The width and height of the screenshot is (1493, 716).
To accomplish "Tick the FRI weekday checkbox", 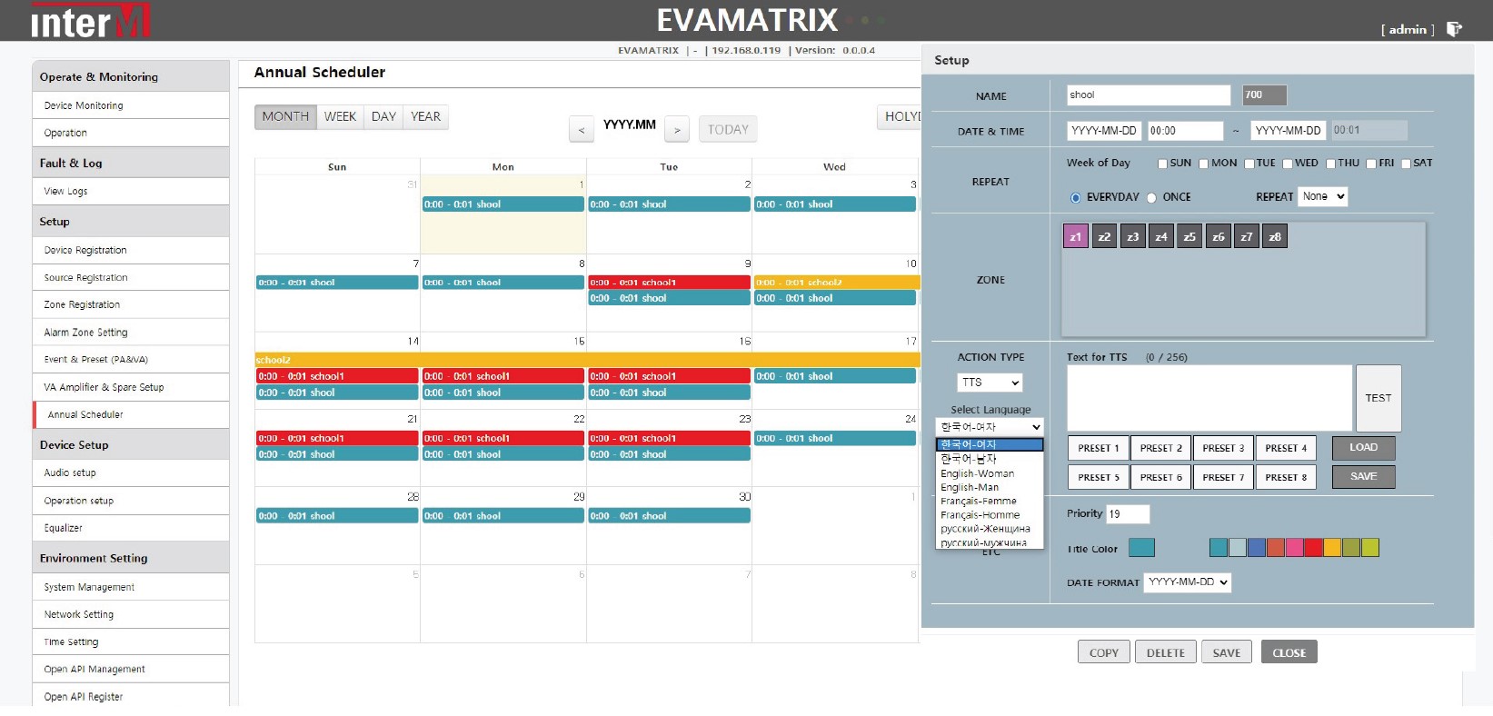I will click(x=1371, y=164).
